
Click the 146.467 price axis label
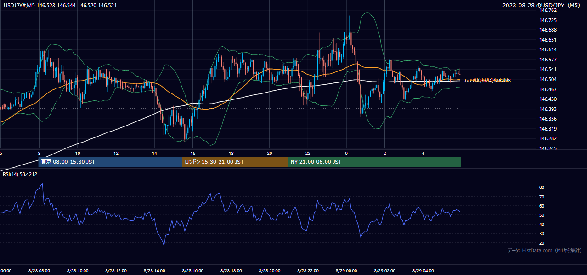pos(548,89)
